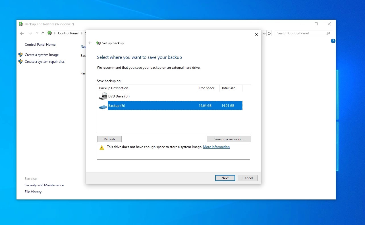Click the Free Space column header
This screenshot has width=365, height=225.
(x=207, y=88)
